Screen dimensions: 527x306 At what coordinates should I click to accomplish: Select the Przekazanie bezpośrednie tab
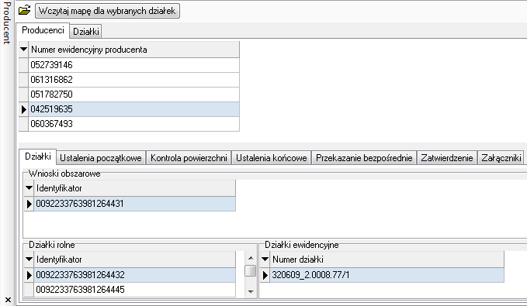pos(364,158)
